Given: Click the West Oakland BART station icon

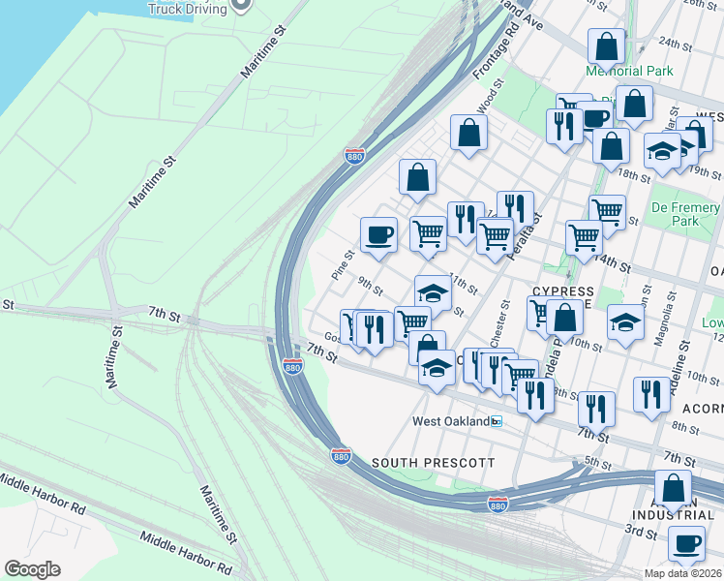Looking at the screenshot, I should 497,421.
